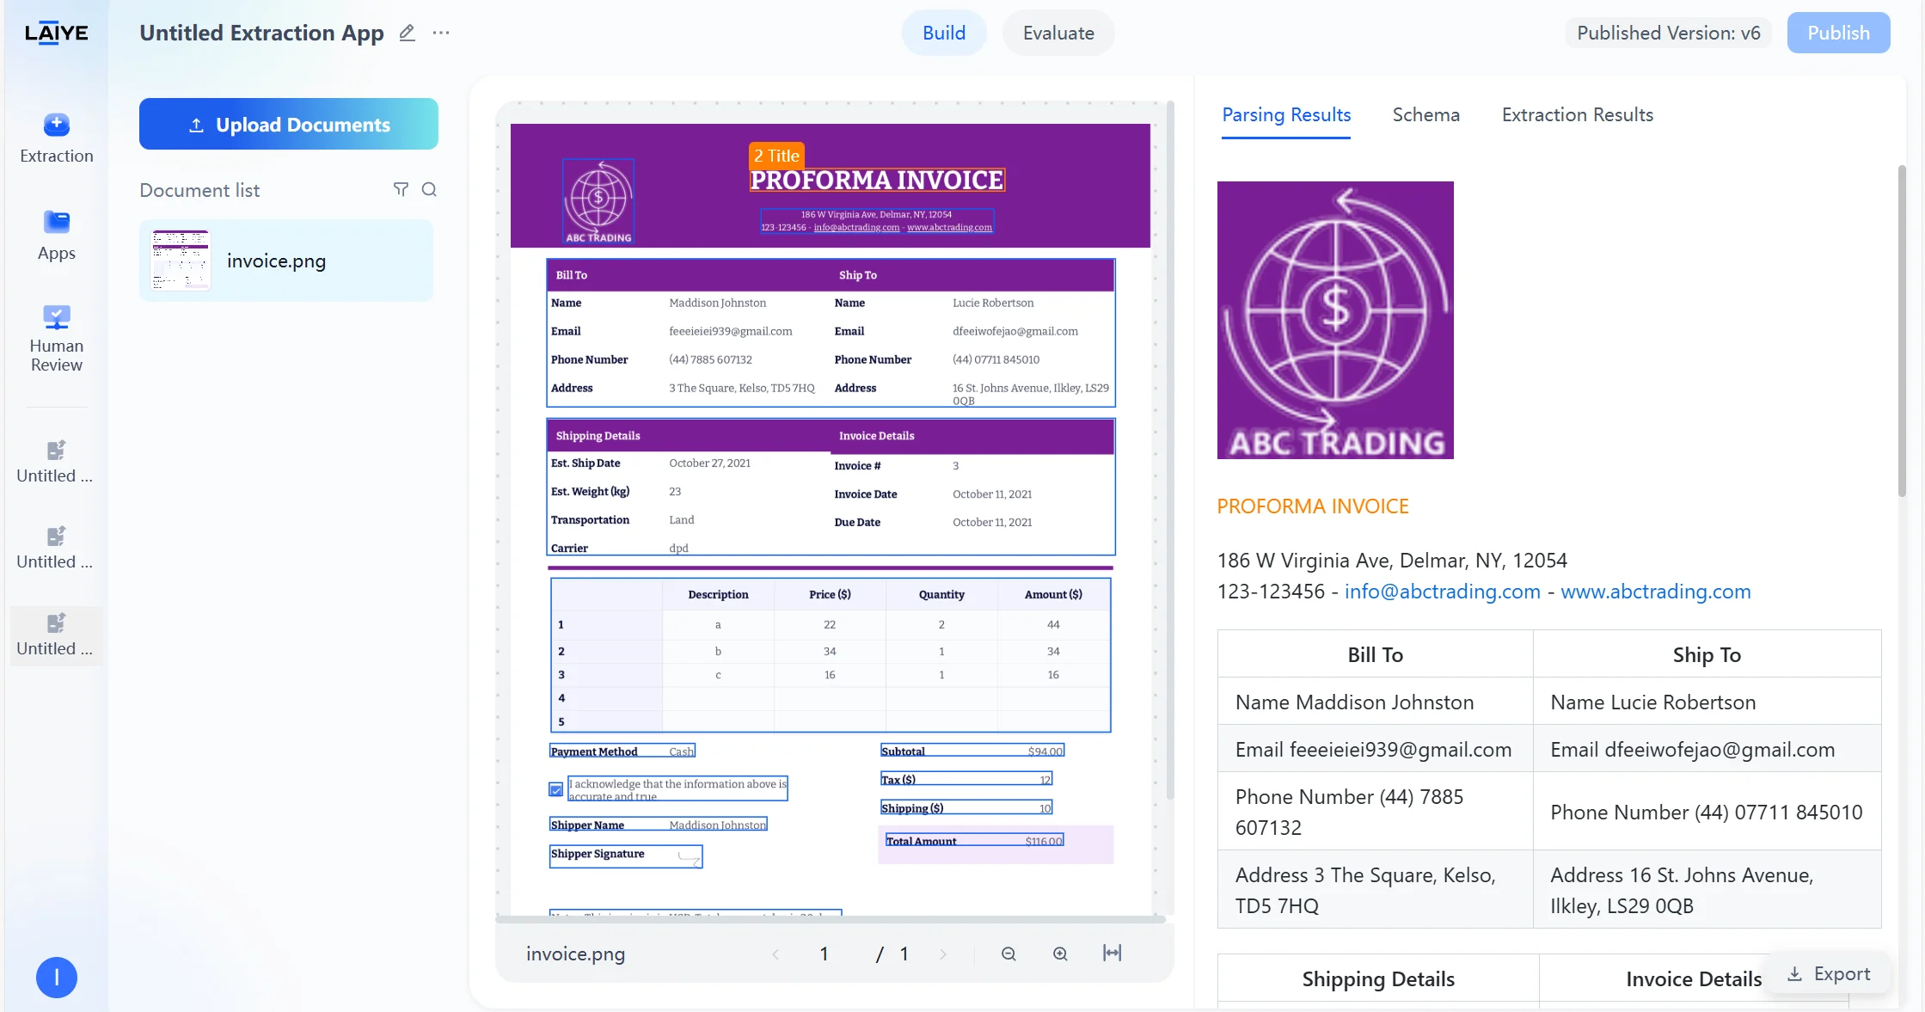Go to the previous page arrow
This screenshot has width=1925, height=1012.
[775, 954]
